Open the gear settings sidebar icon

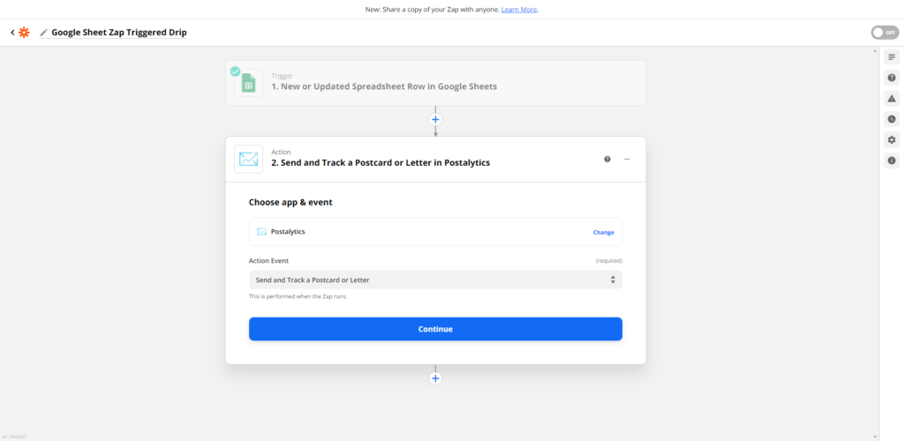892,140
